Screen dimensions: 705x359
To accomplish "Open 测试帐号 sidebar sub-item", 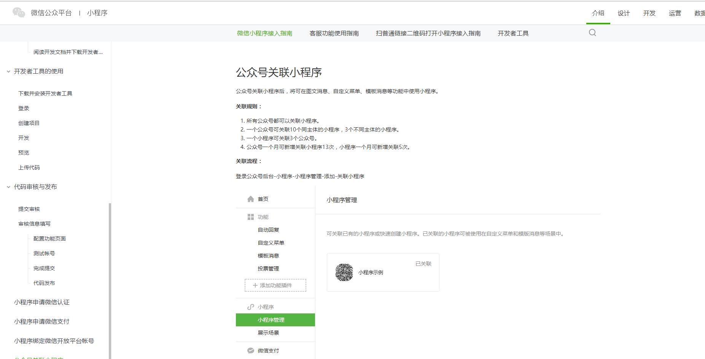I will click(x=44, y=253).
